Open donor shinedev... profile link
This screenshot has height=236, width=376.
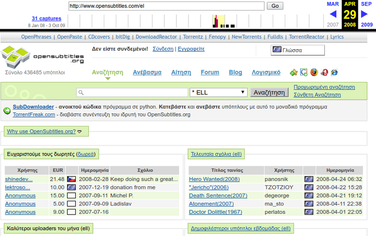click(x=19, y=179)
